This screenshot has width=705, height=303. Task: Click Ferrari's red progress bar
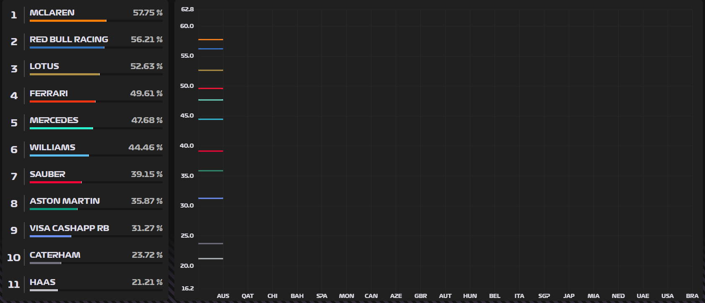tap(62, 101)
